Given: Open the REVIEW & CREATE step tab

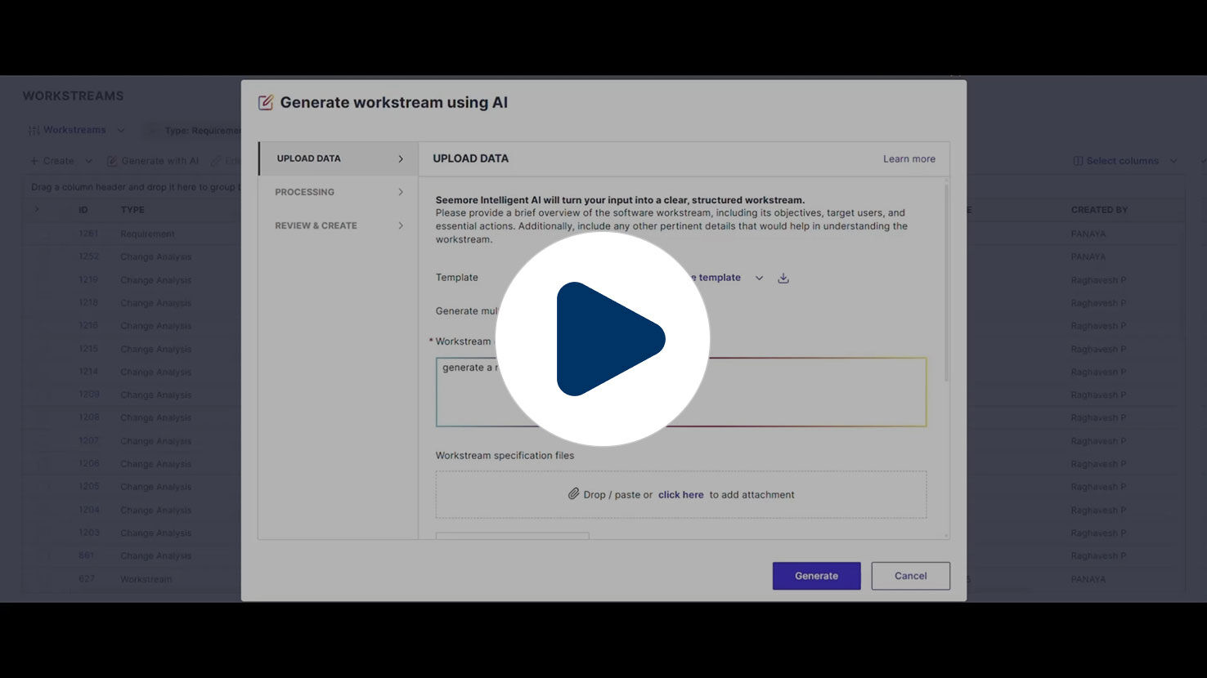Looking at the screenshot, I should point(338,225).
